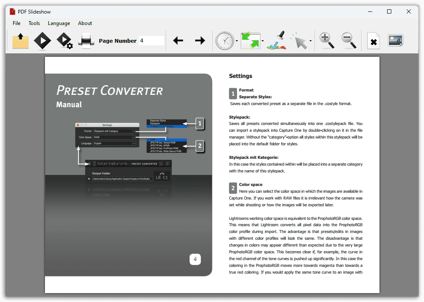The height and width of the screenshot is (302, 424).
Task: Zoom in with the plus magnifier
Action: coord(326,41)
